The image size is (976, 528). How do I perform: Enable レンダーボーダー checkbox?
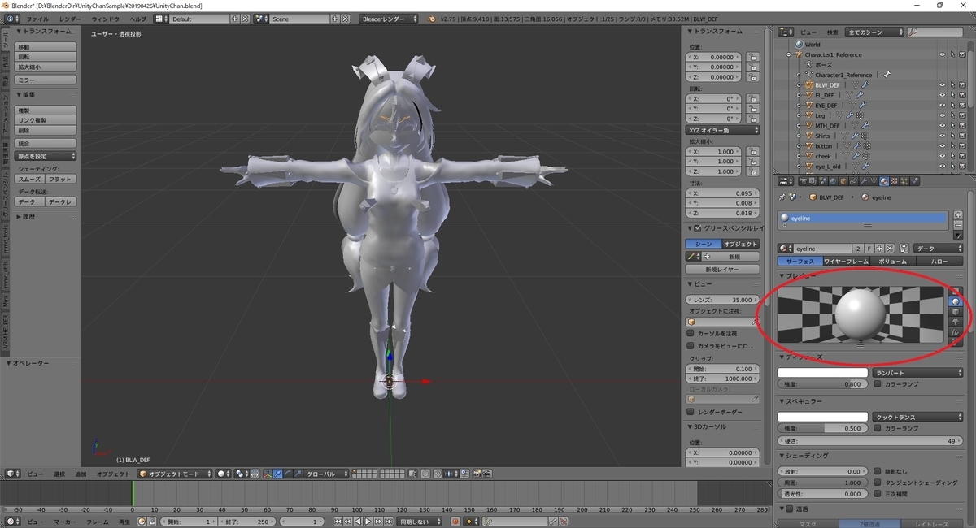point(691,413)
